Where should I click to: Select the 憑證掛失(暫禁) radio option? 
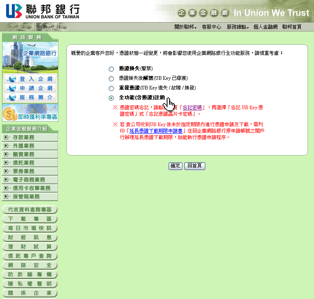tap(111, 69)
